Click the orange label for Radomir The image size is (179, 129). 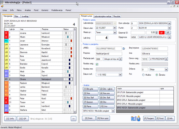click(x=6, y=83)
